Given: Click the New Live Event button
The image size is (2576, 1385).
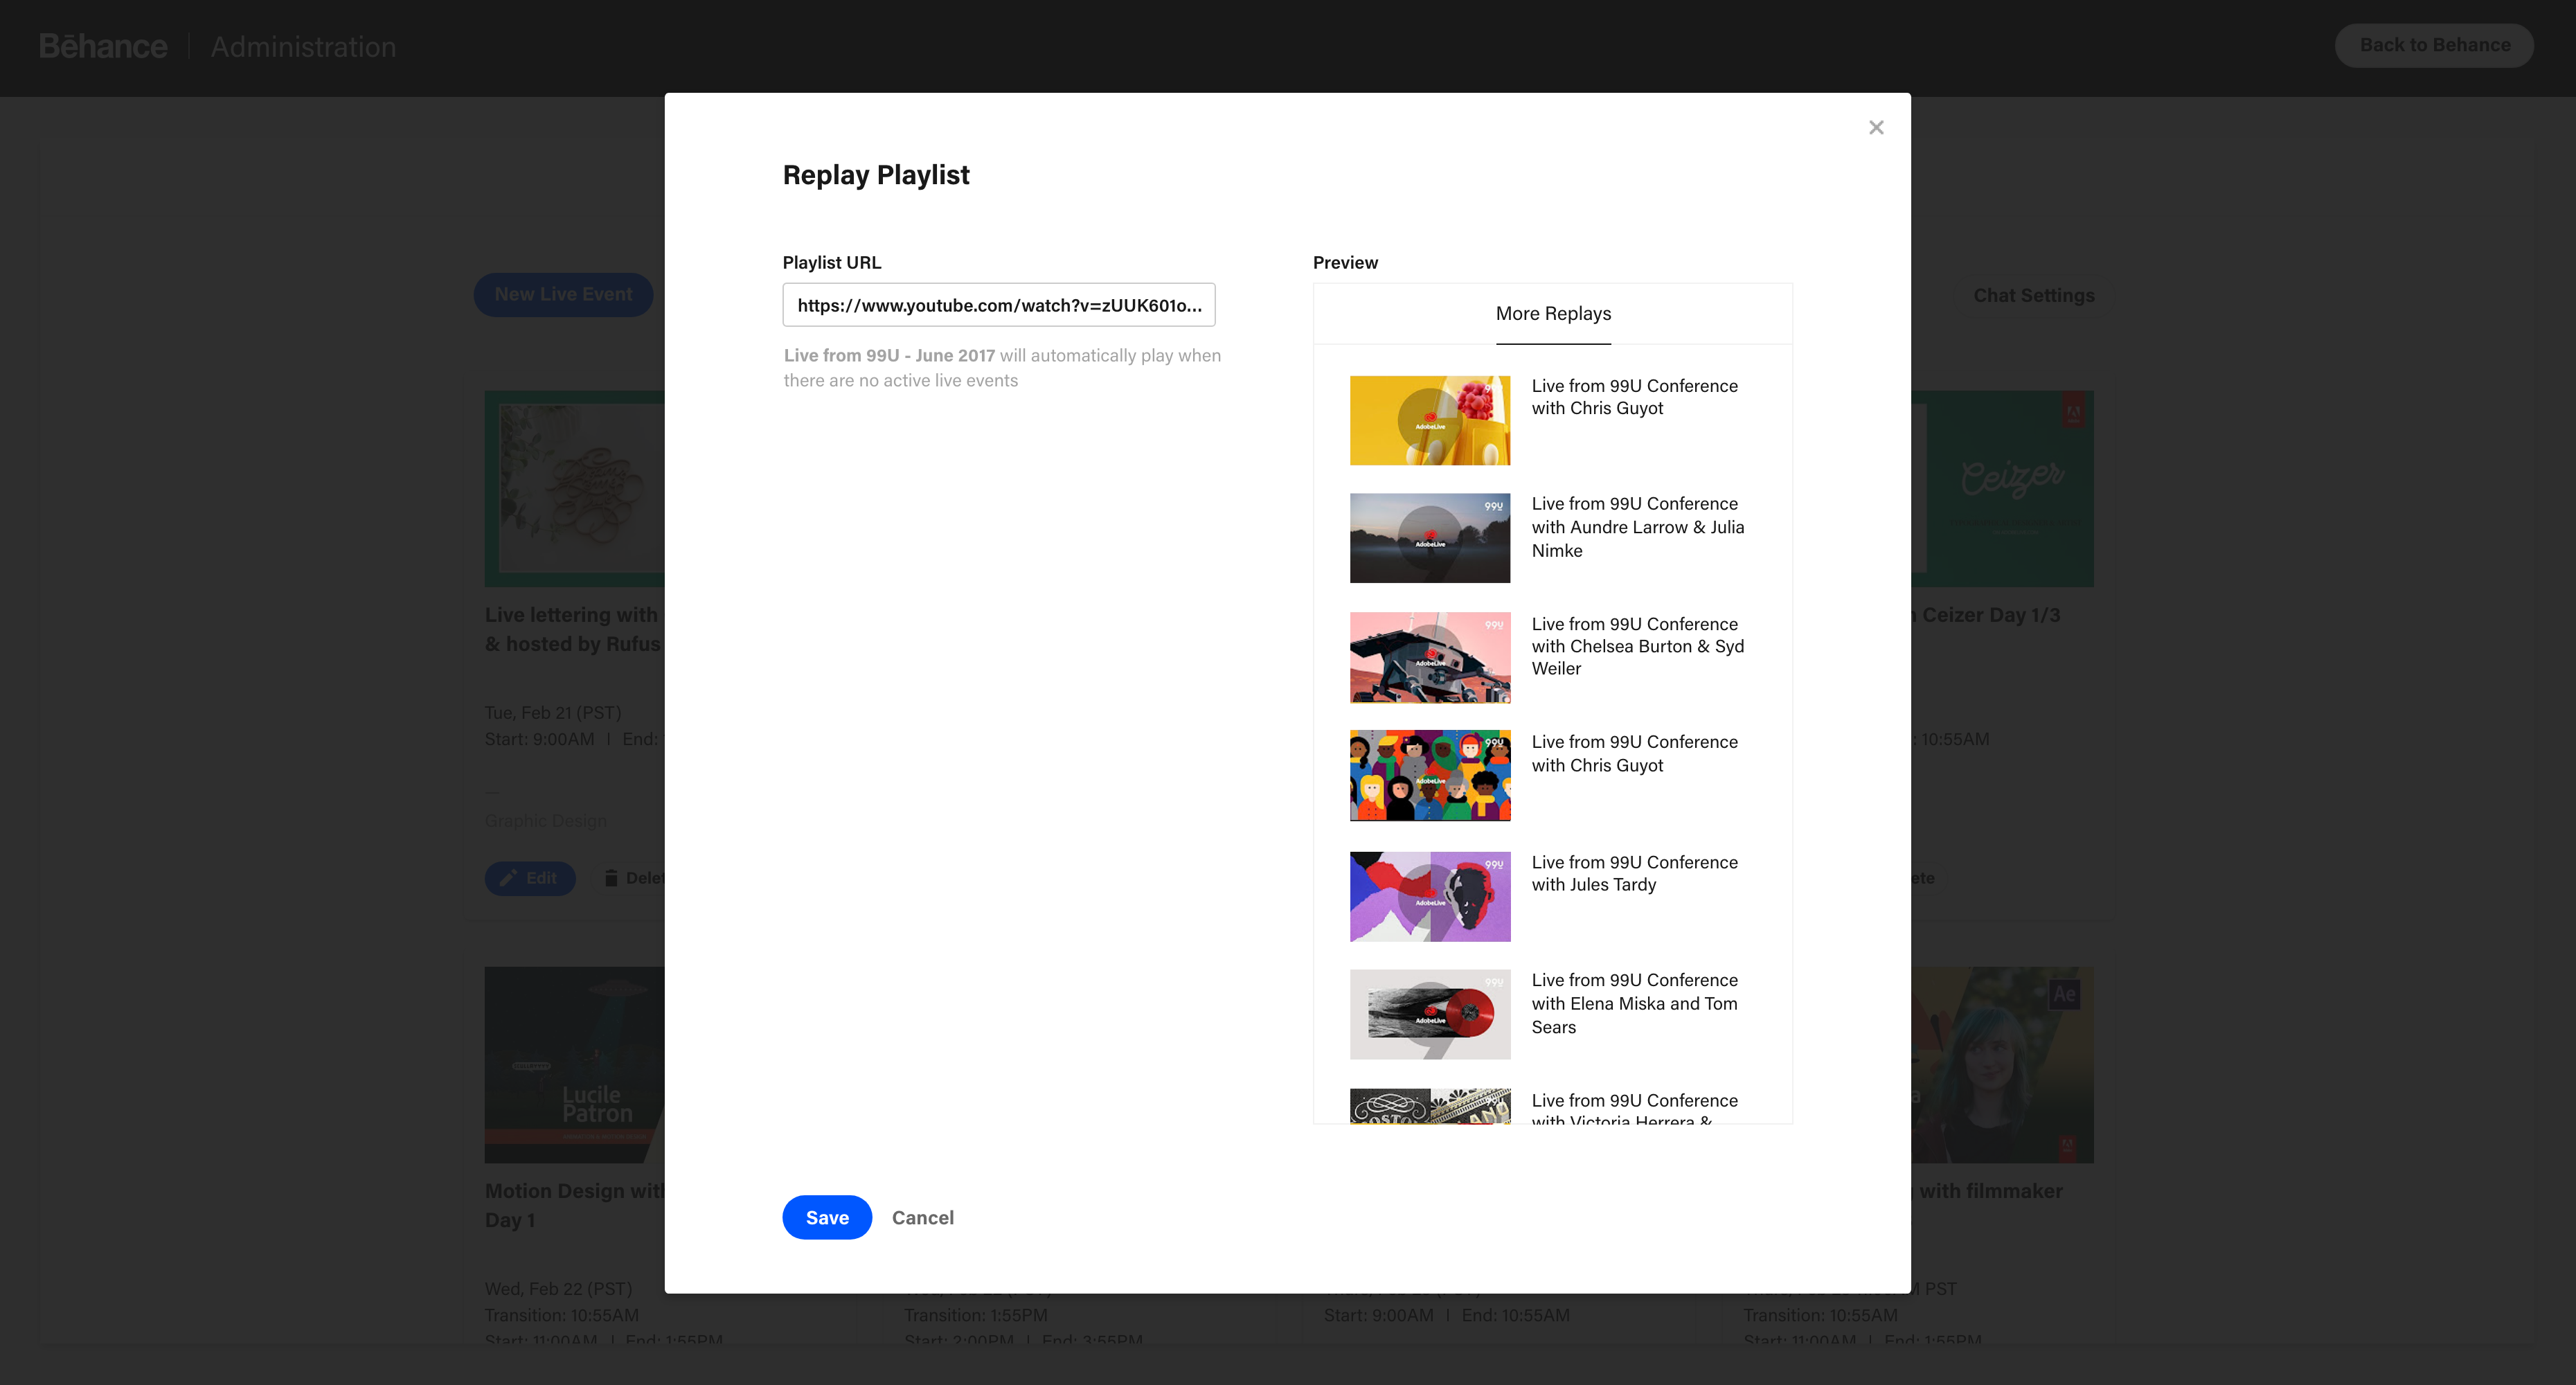Looking at the screenshot, I should coord(563,294).
